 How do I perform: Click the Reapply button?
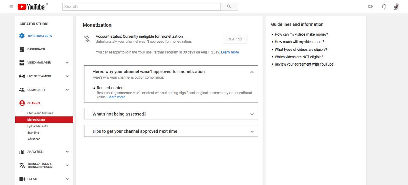pos(235,39)
